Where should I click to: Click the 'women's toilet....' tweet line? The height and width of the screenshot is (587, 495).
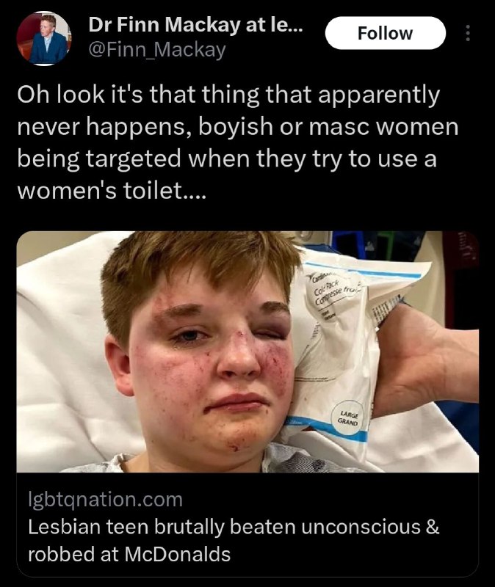pyautogui.click(x=112, y=191)
